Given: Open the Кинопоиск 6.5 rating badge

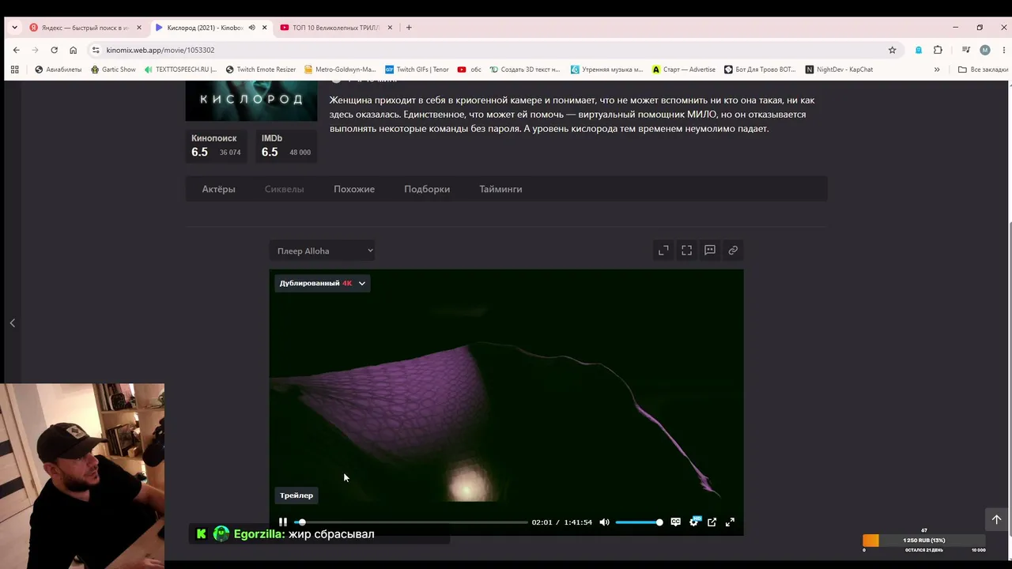Looking at the screenshot, I should [x=216, y=145].
